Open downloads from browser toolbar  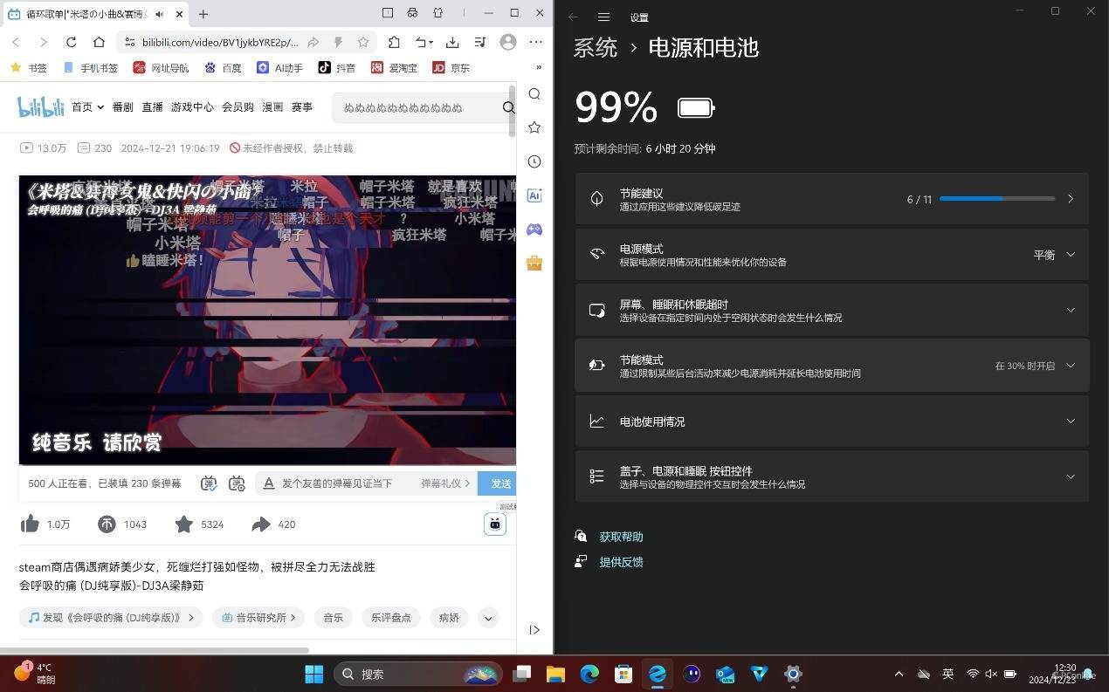(452, 42)
